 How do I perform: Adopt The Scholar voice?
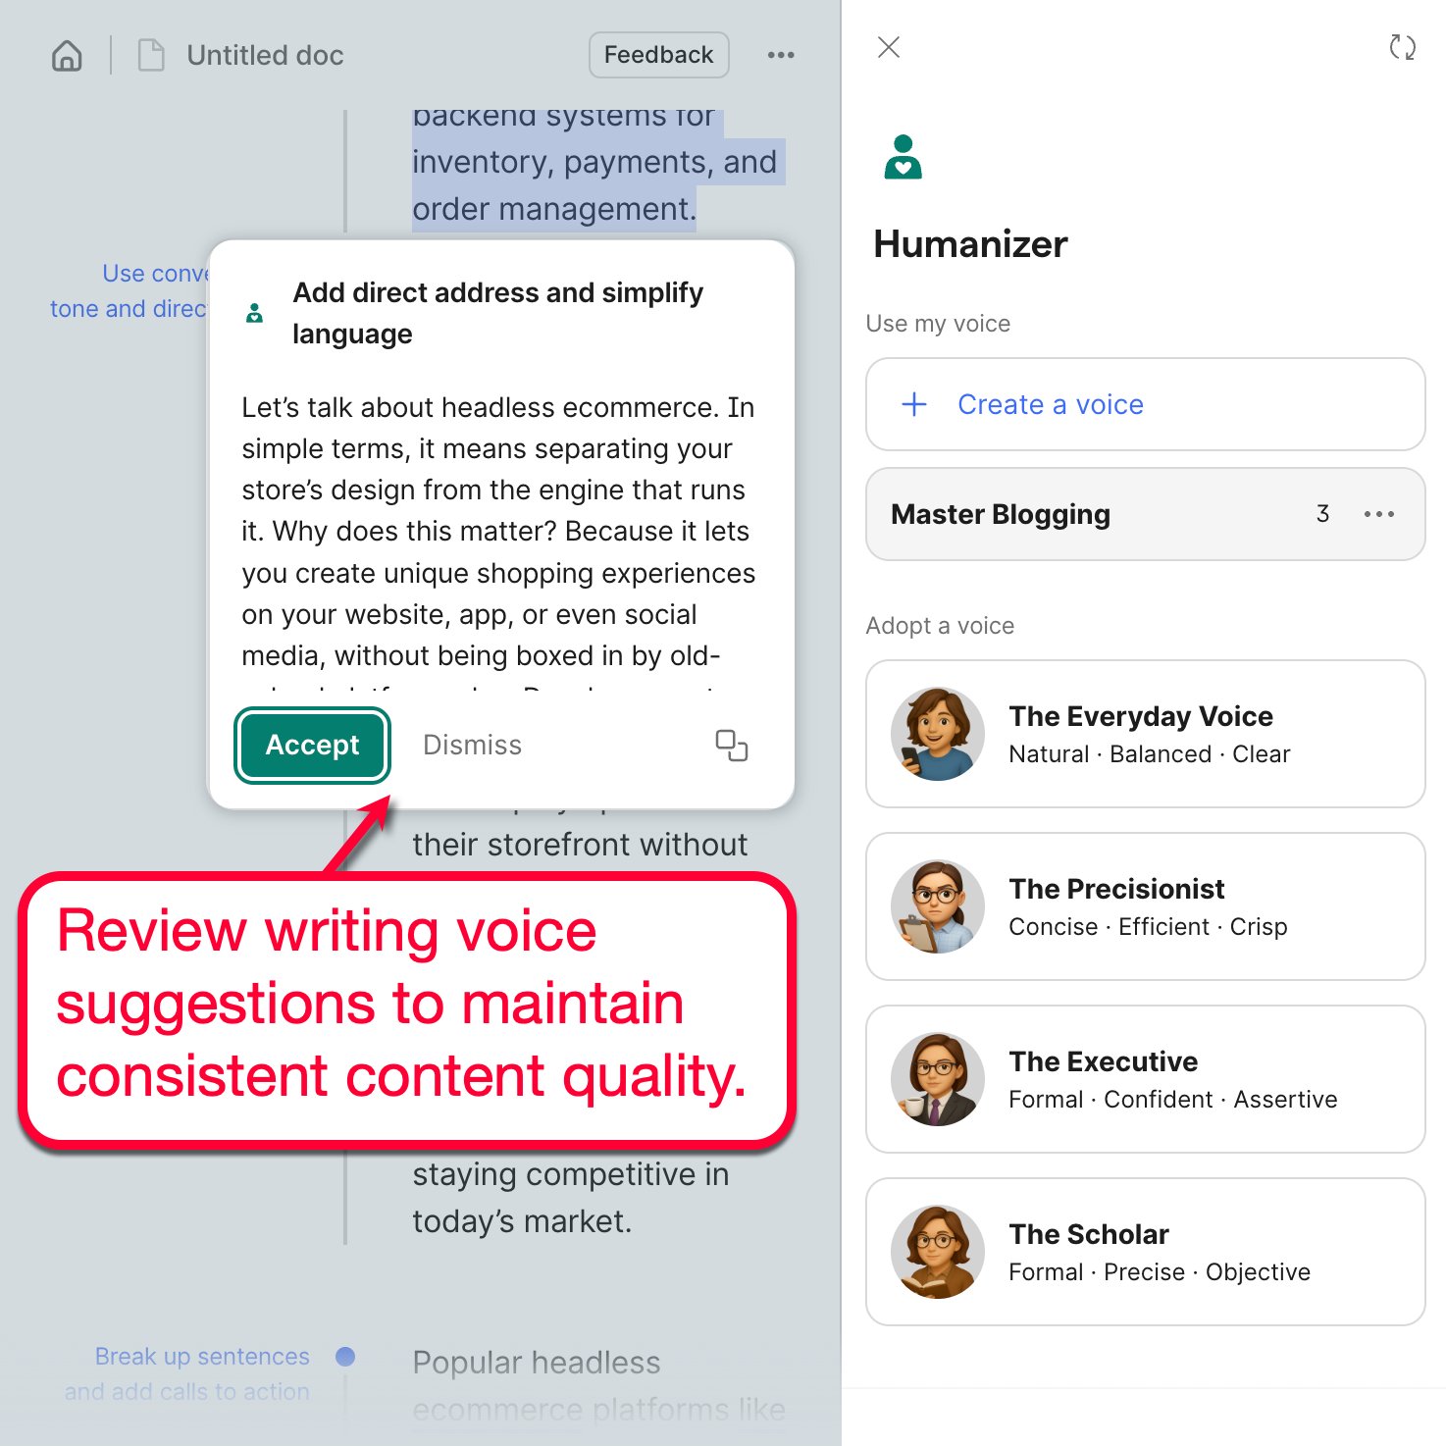(1144, 1252)
